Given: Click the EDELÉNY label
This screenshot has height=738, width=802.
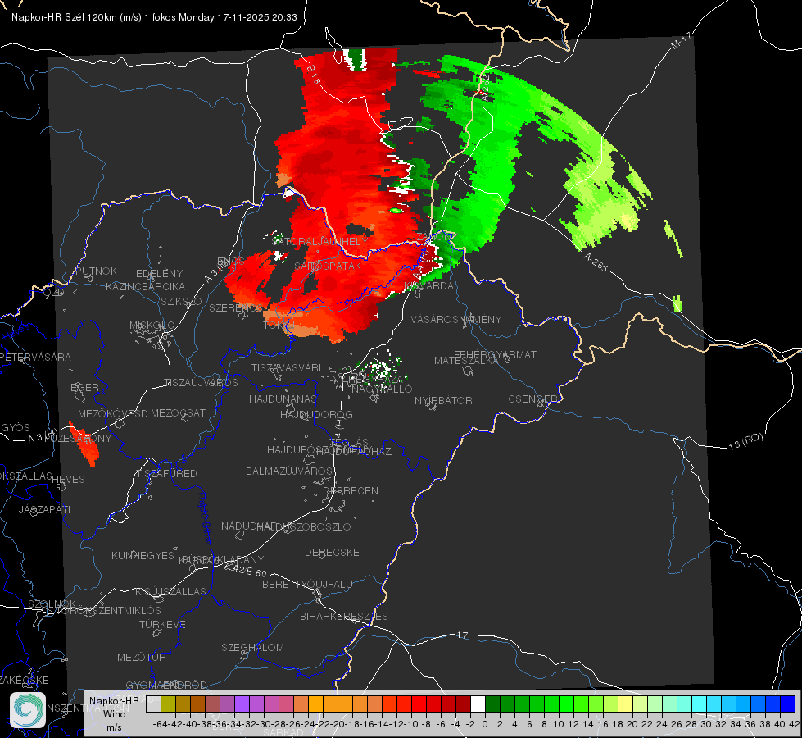Looking at the screenshot, I should [160, 274].
